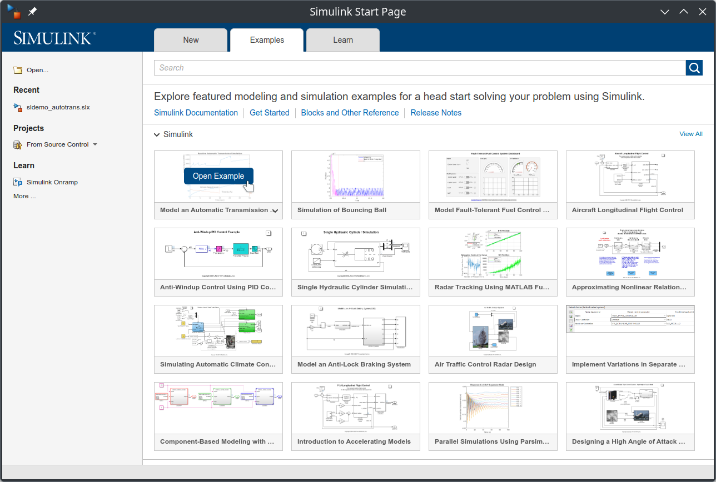Viewport: 716px width, 482px height.
Task: Close the Simulink Start Page window
Action: tap(703, 12)
